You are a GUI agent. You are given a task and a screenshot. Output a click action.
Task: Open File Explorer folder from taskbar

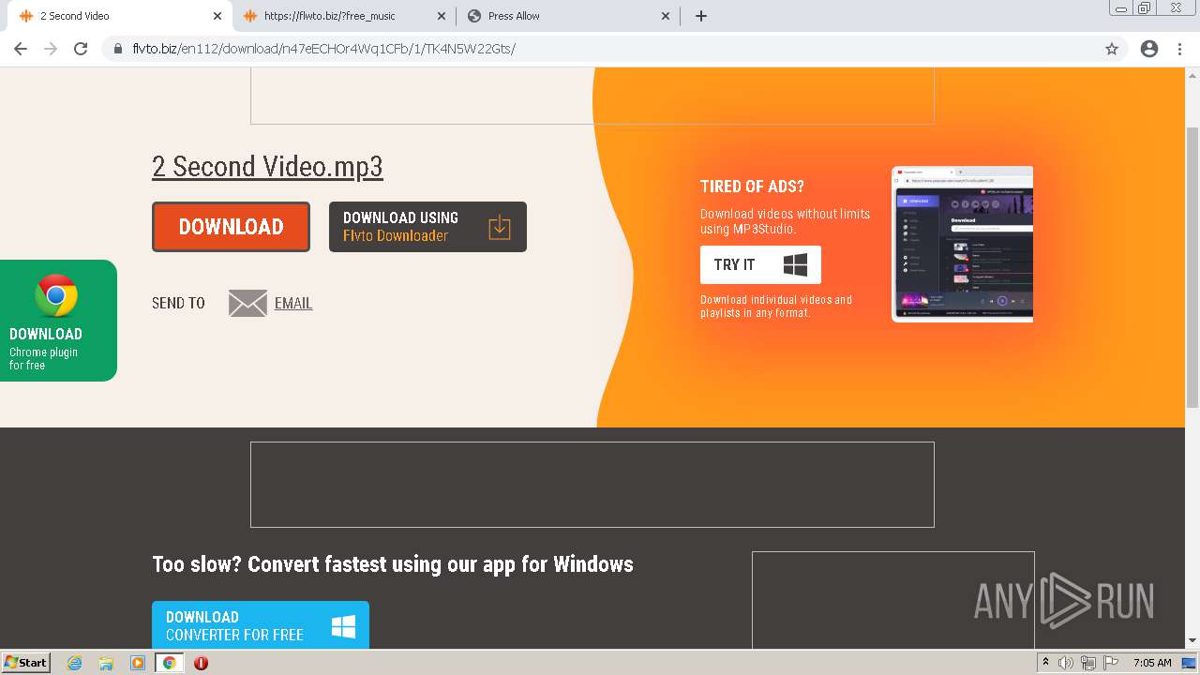point(106,663)
